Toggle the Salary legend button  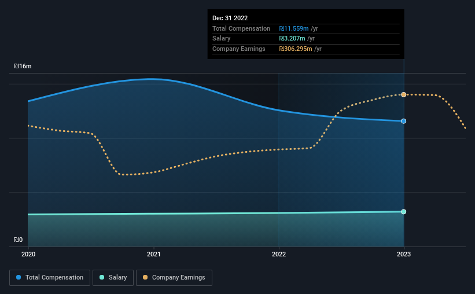113,278
